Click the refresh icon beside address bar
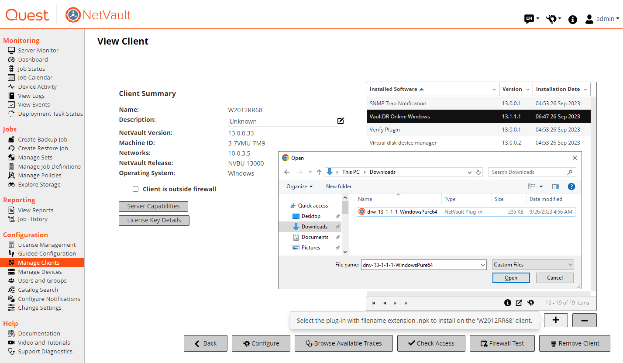Viewport: 623px width, 363px height. [x=478, y=172]
